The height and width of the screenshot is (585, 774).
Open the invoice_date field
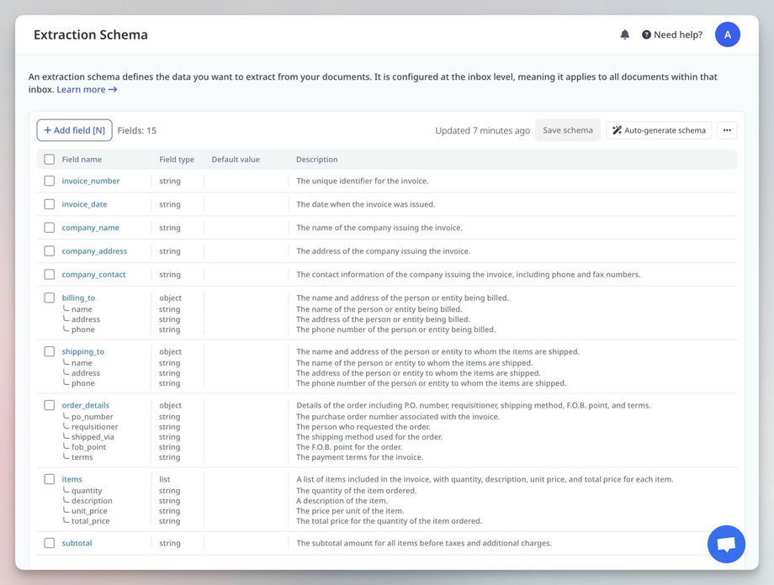[84, 204]
